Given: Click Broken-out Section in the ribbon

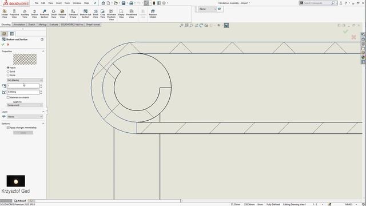Looking at the screenshot, I should pyautogui.click(x=85, y=14).
